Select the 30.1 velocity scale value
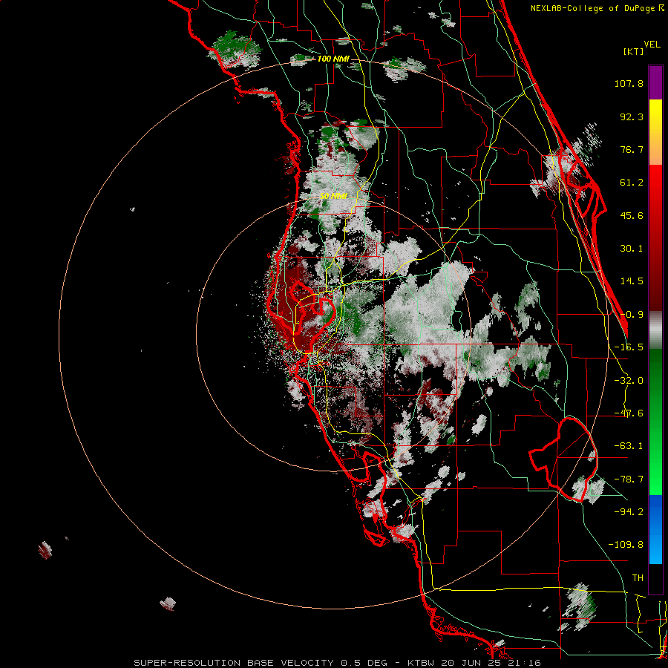668x668 pixels. pos(632,249)
